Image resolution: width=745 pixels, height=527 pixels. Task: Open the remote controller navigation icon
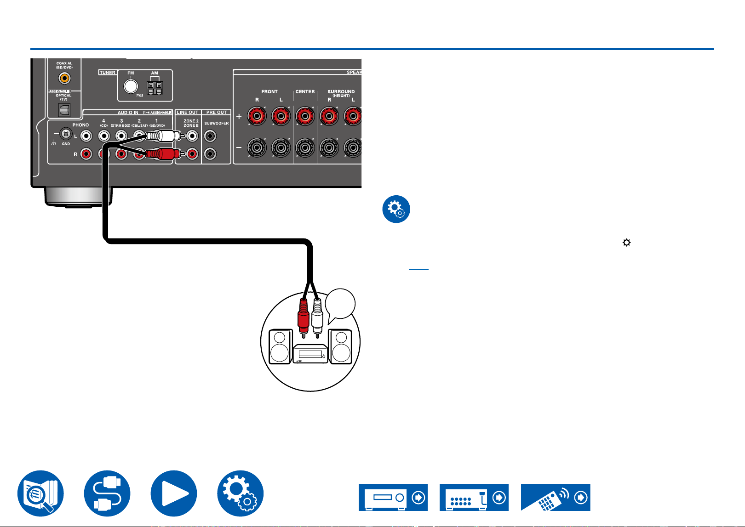click(x=556, y=497)
